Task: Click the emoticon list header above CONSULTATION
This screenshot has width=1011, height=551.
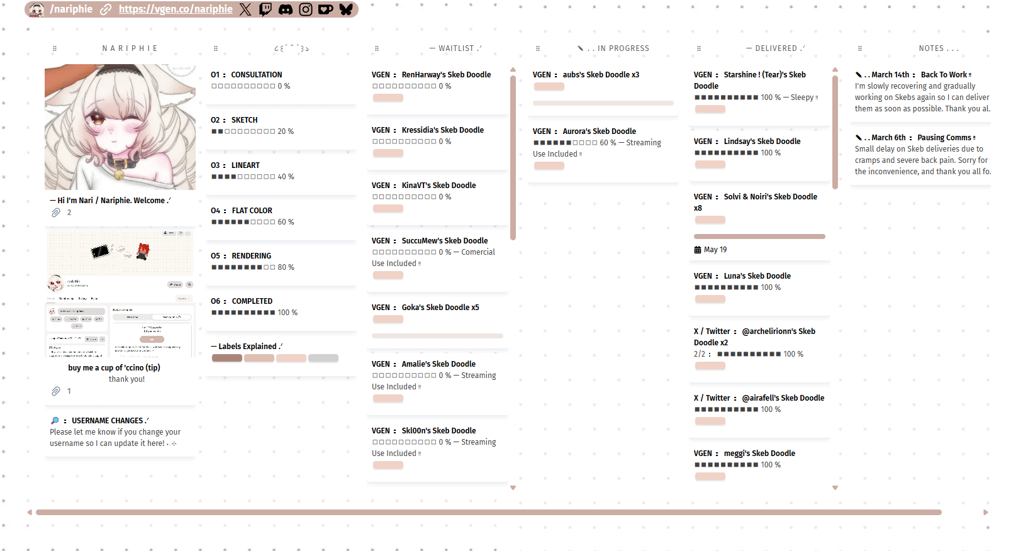Action: [291, 48]
